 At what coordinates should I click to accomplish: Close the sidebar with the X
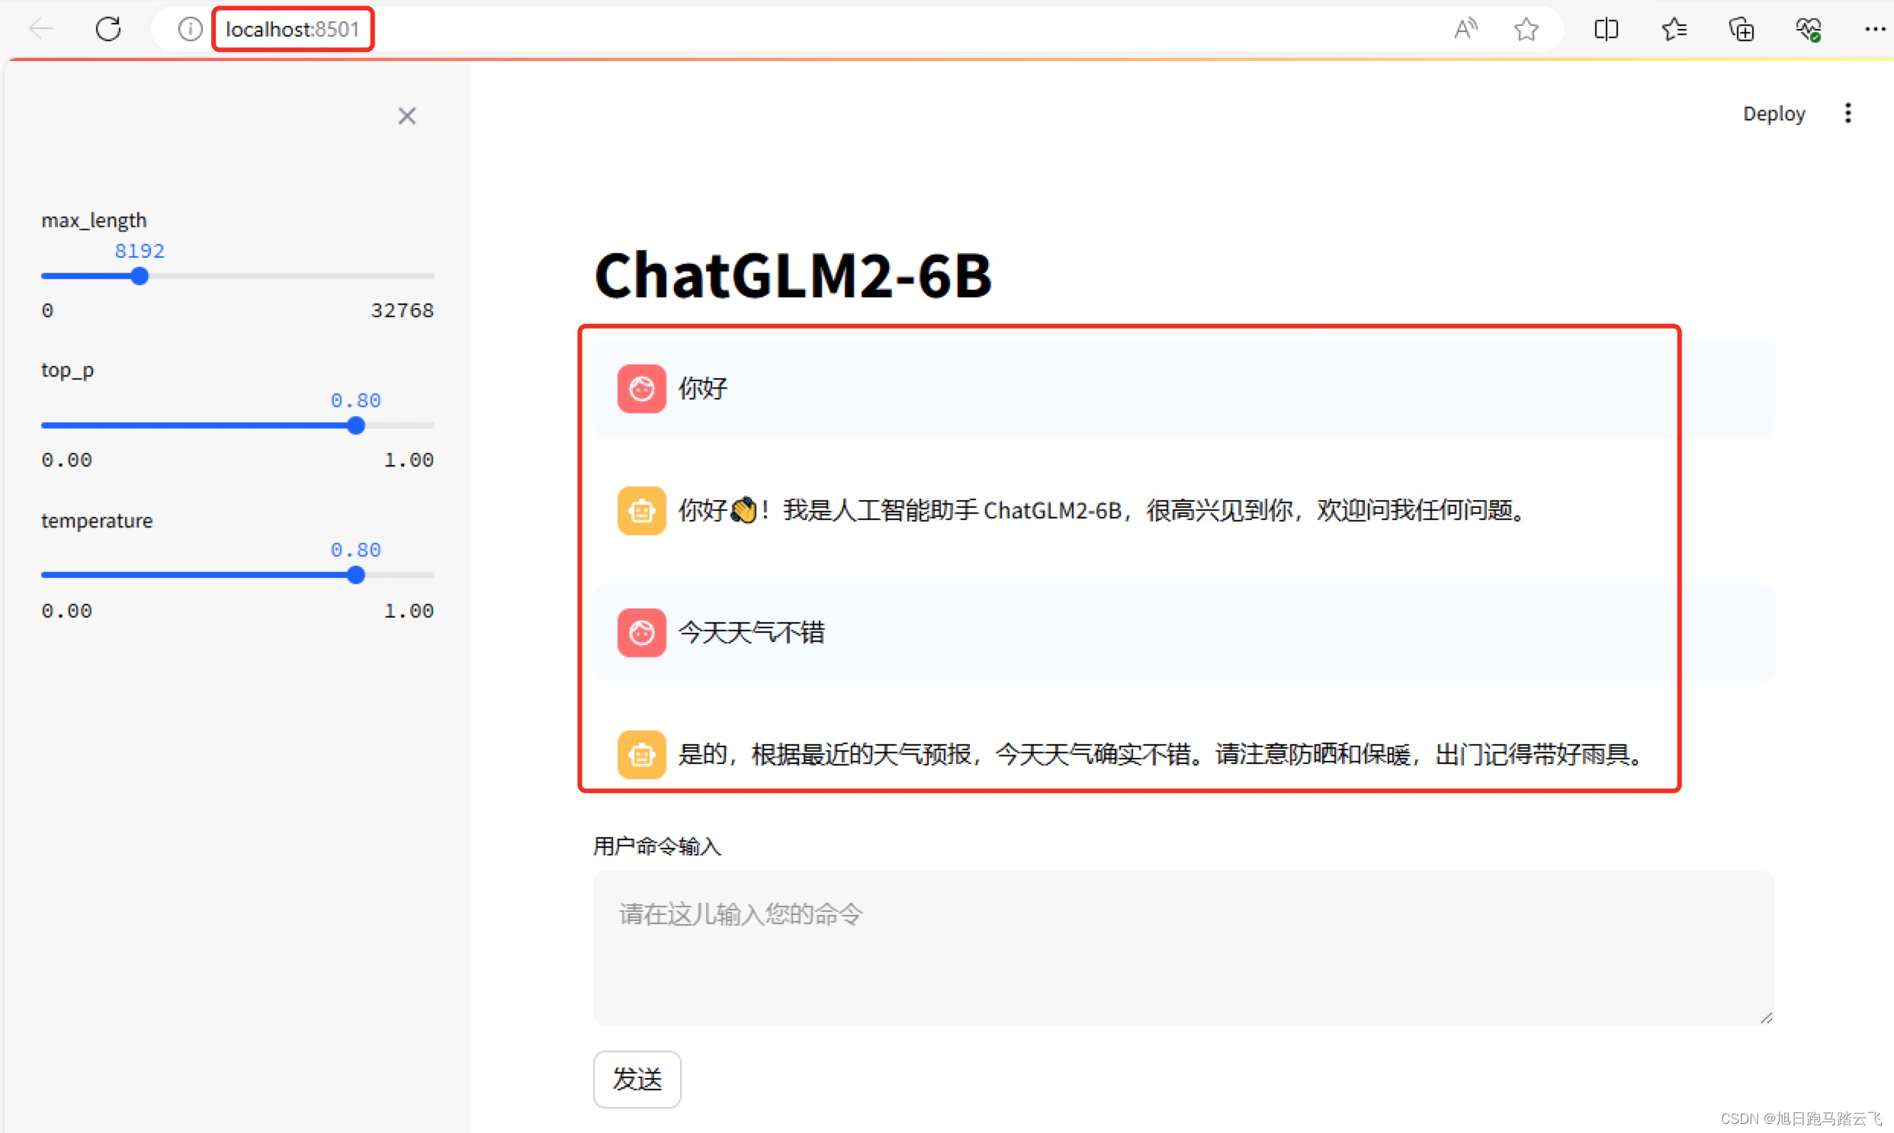[407, 116]
